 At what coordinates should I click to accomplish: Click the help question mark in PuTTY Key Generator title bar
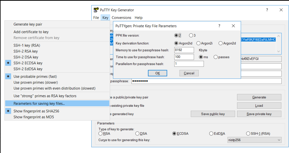[x=267, y=10]
